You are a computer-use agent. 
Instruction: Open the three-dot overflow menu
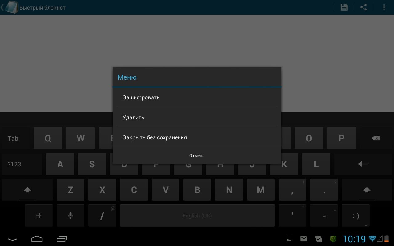(x=384, y=7)
